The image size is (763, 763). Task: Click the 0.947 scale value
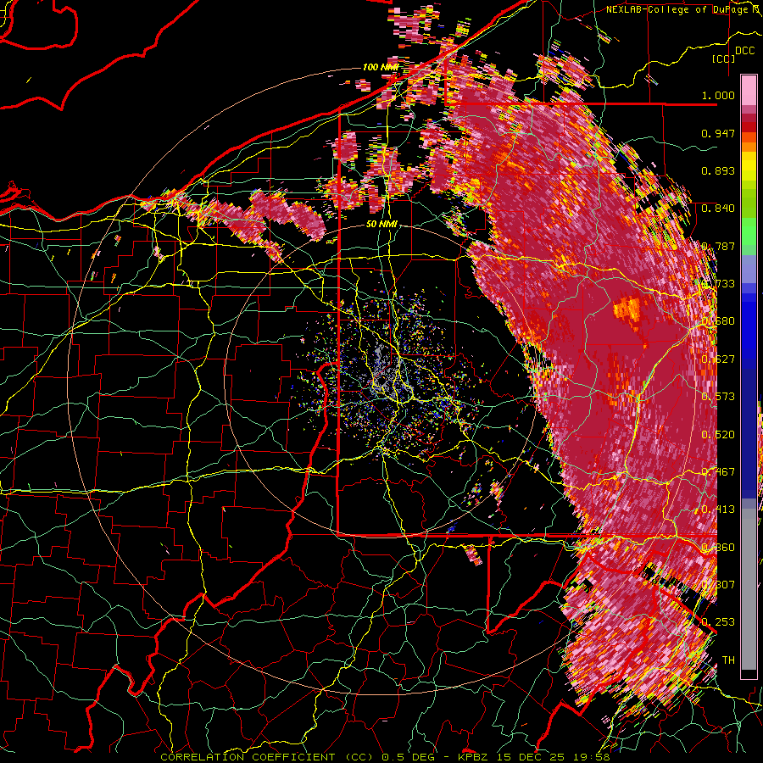pos(718,133)
